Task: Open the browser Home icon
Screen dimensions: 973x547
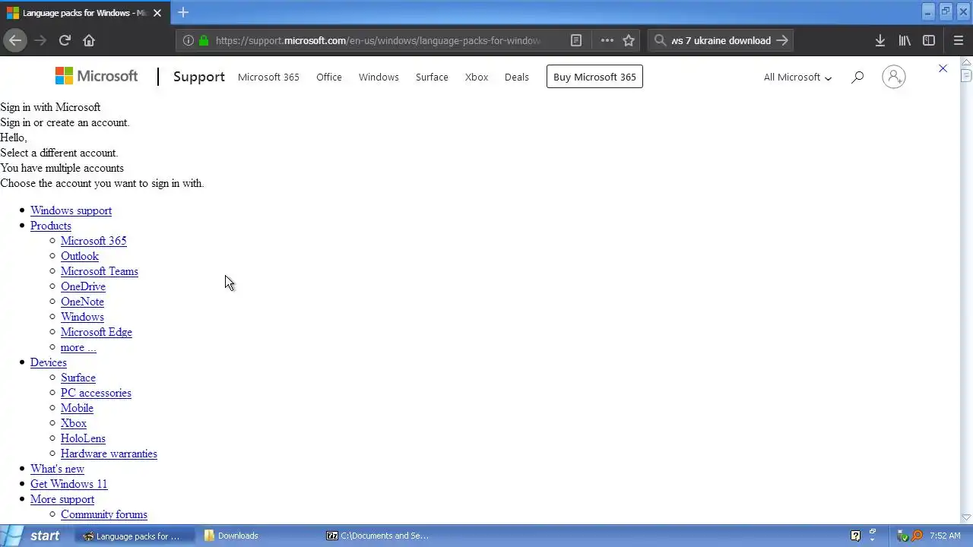Action: (x=89, y=40)
